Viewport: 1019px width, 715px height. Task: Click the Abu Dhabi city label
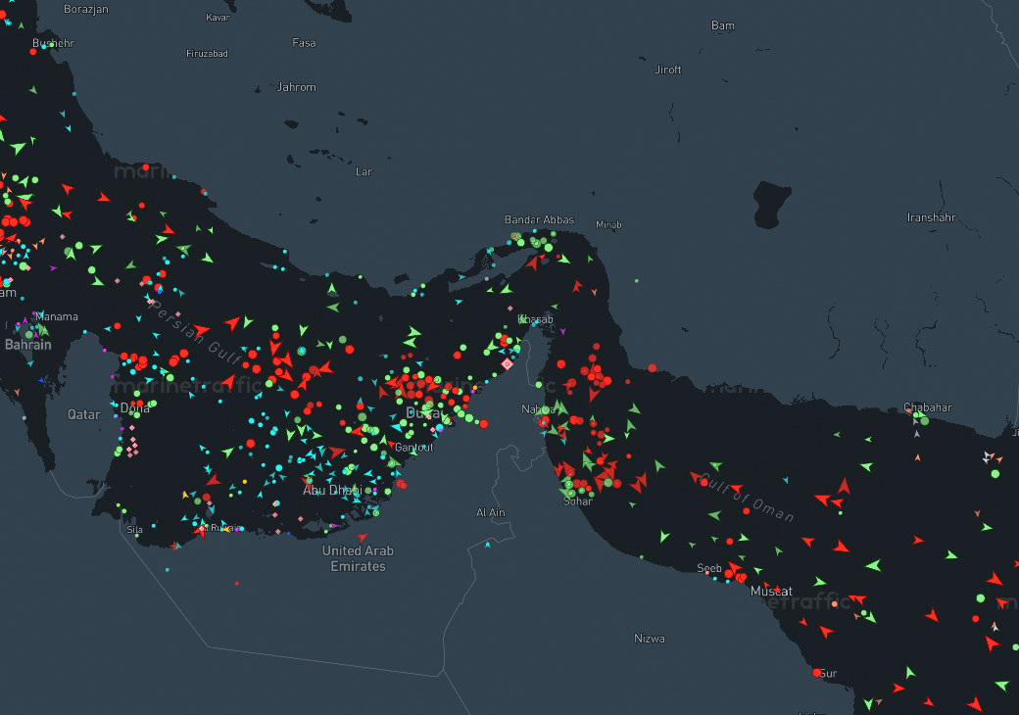pyautogui.click(x=332, y=490)
